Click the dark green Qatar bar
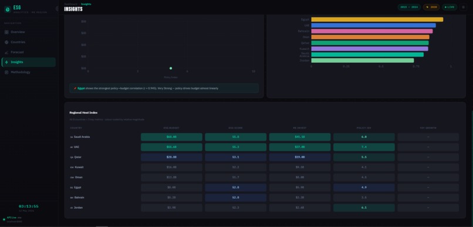This screenshot has width=473, height=227. [370, 43]
